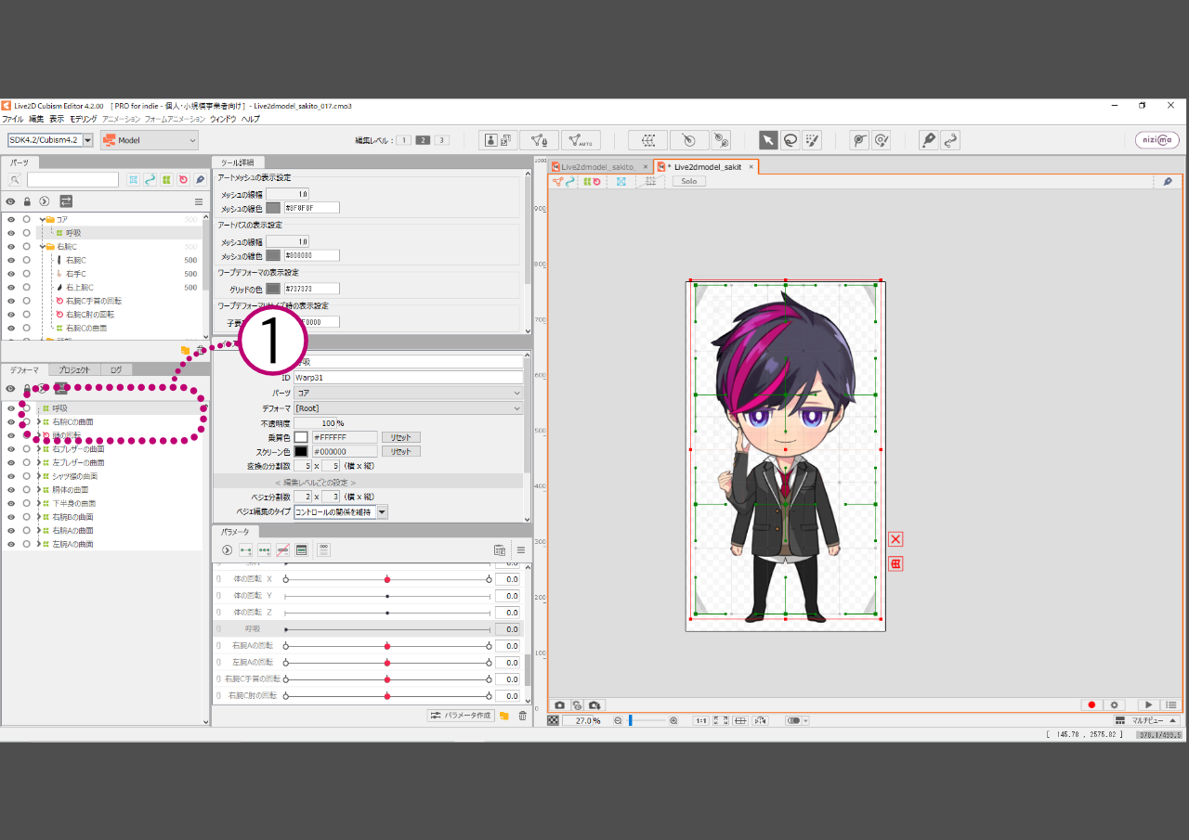
Task: Click the create rotation deformer icon
Action: [x=688, y=140]
